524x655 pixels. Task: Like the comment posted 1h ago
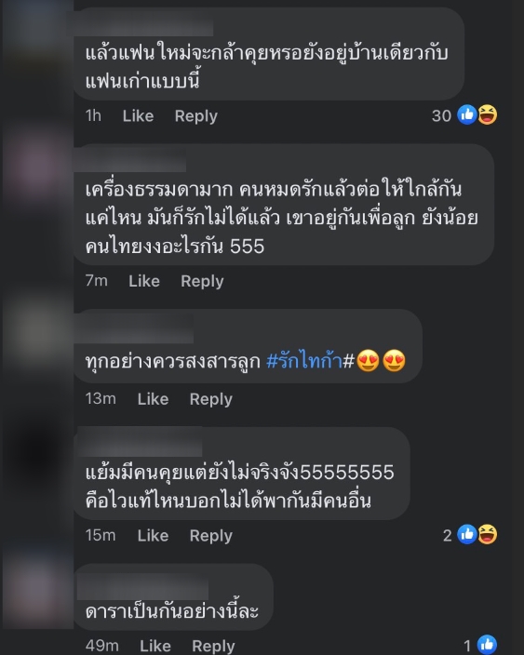click(138, 115)
